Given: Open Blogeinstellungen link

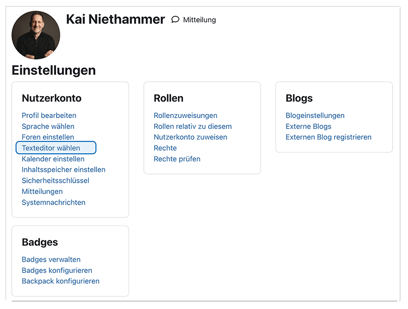Looking at the screenshot, I should coord(315,116).
